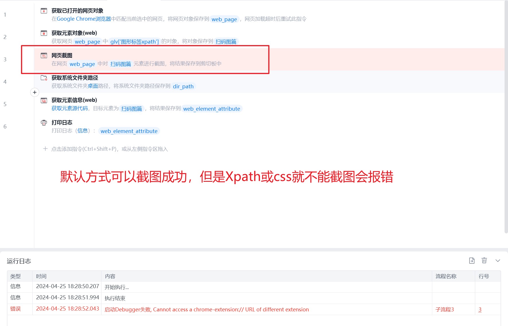Click the 获取系统文件夹路径 folder icon
Screen dimensions: 508x326
click(x=44, y=78)
